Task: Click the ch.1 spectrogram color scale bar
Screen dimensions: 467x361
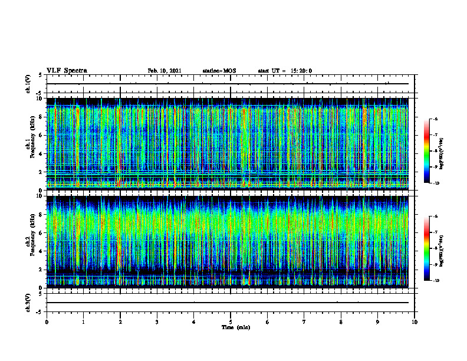Action: click(427, 151)
